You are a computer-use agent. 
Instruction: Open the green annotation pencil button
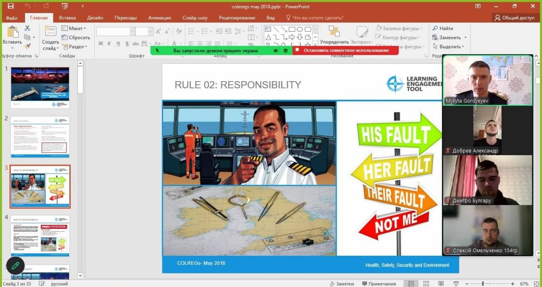point(16,265)
